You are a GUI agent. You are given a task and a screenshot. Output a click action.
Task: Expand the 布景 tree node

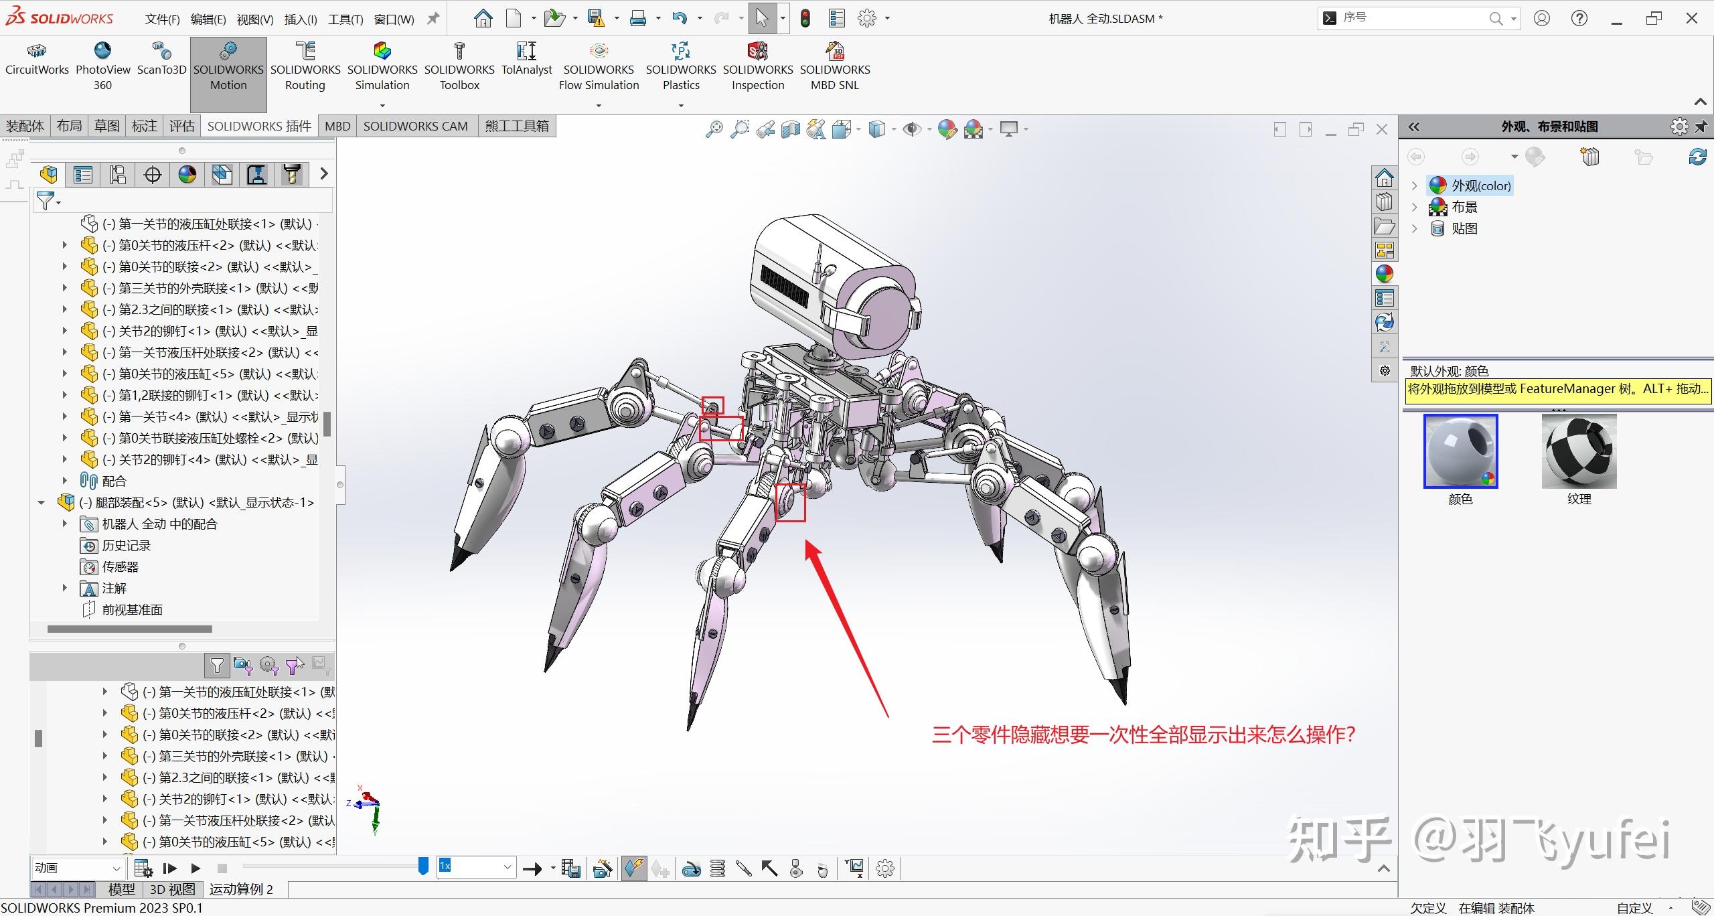(1415, 207)
